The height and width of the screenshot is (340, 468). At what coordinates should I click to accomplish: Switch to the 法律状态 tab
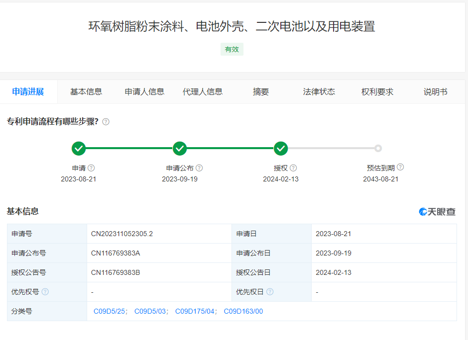pos(319,91)
